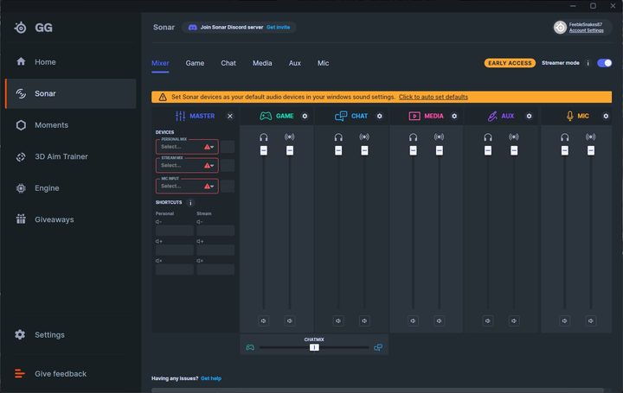Click the ChatMix chat bubbles icon
623x393 pixels.
[378, 347]
